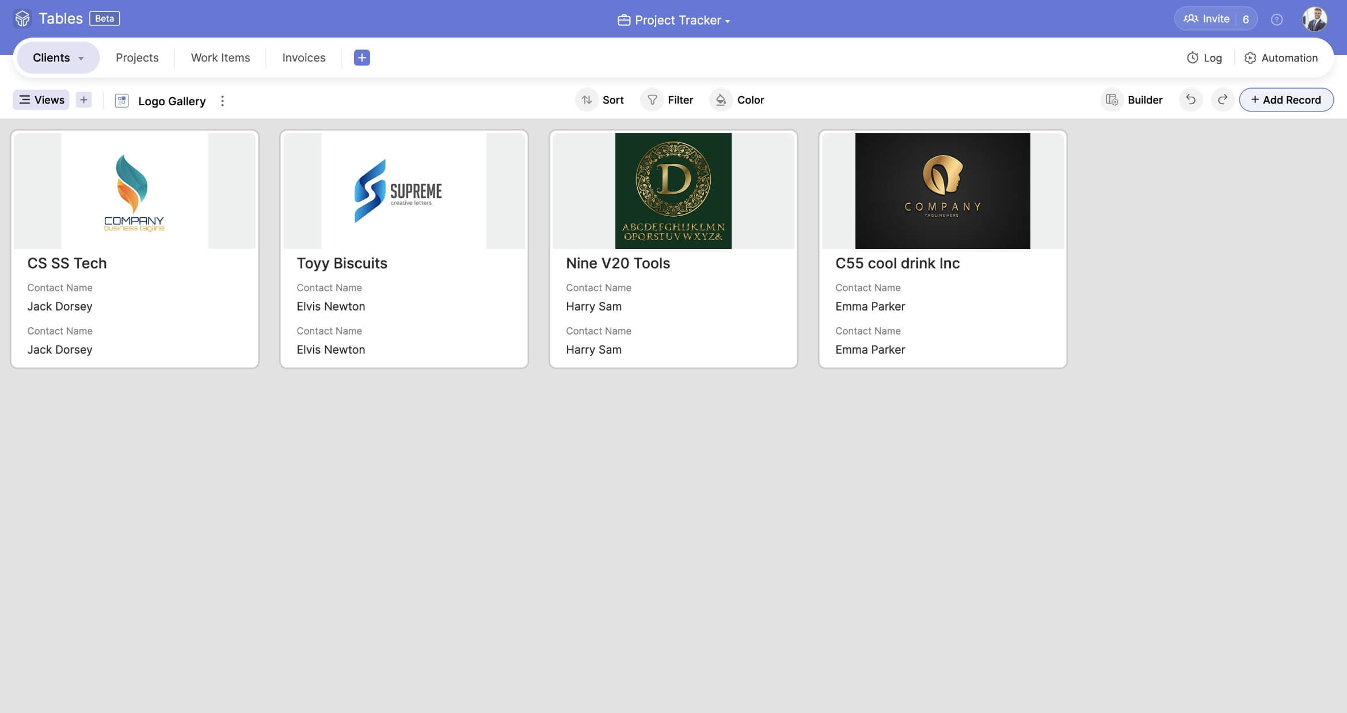1347x713 pixels.
Task: Open the Filter options
Action: 667,99
